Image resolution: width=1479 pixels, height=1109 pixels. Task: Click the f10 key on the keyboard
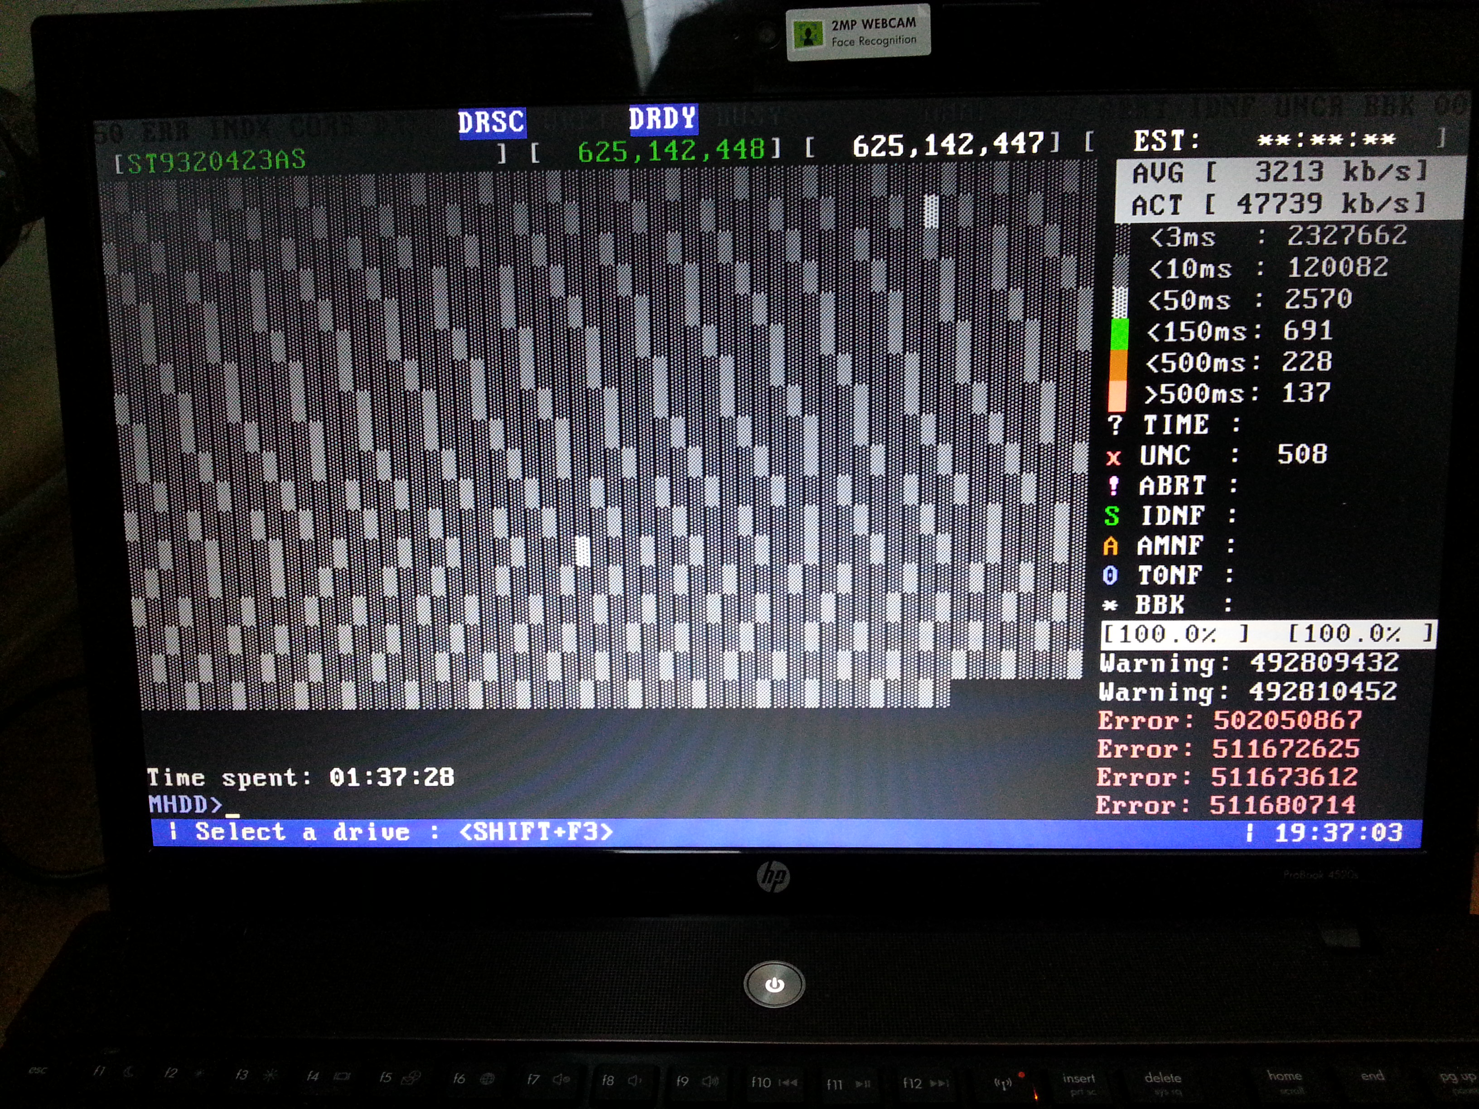coord(774,1082)
